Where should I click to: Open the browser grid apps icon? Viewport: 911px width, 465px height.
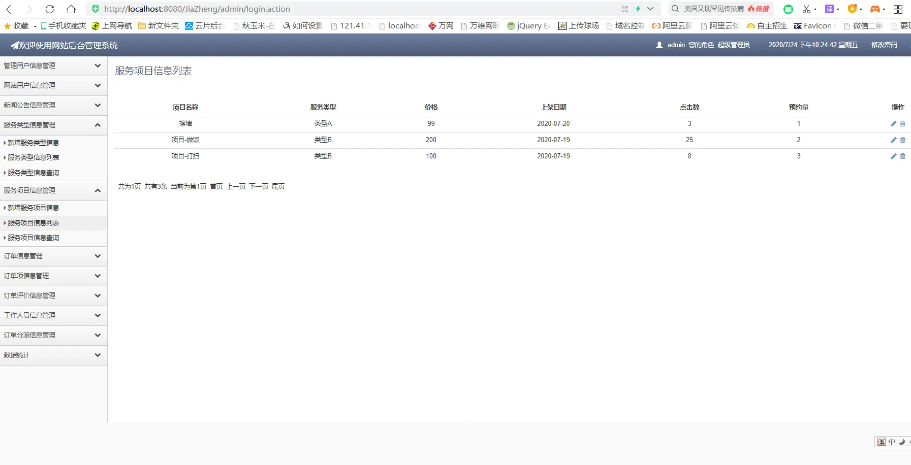(x=898, y=9)
